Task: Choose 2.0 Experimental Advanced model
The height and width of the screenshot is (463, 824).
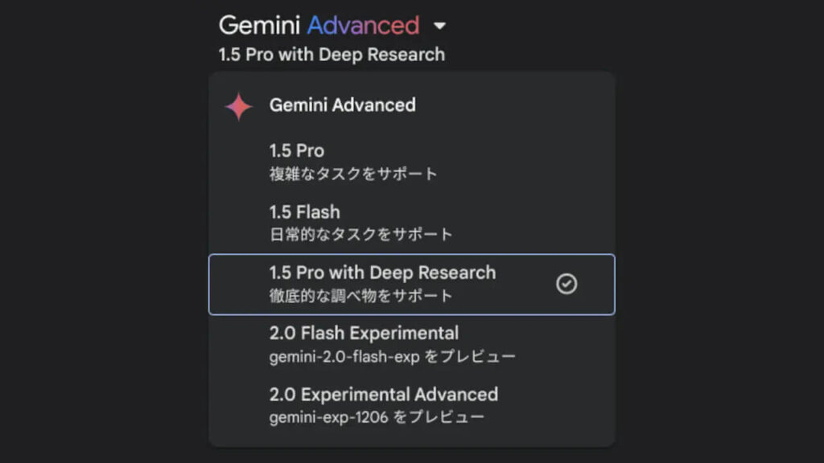Action: (382, 394)
